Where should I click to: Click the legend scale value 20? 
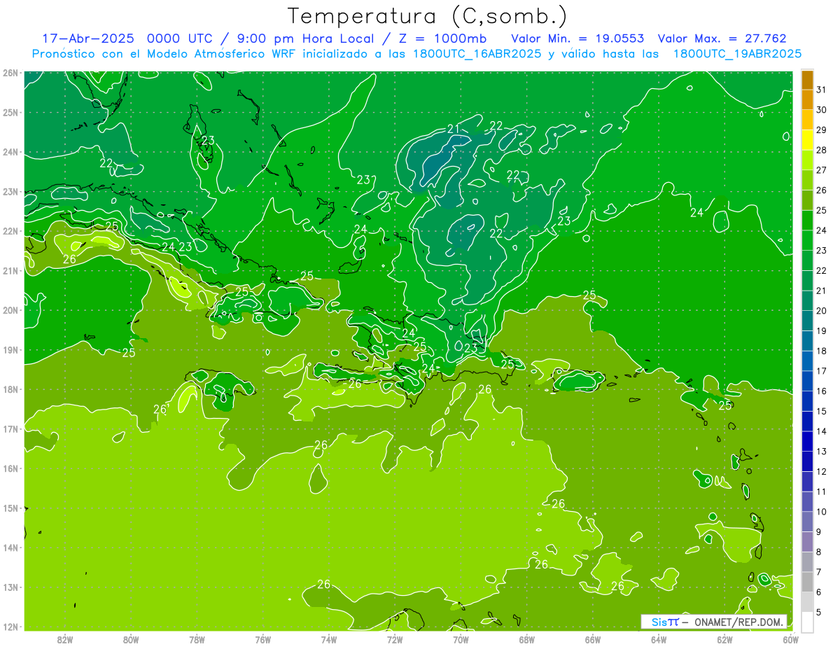click(x=822, y=311)
